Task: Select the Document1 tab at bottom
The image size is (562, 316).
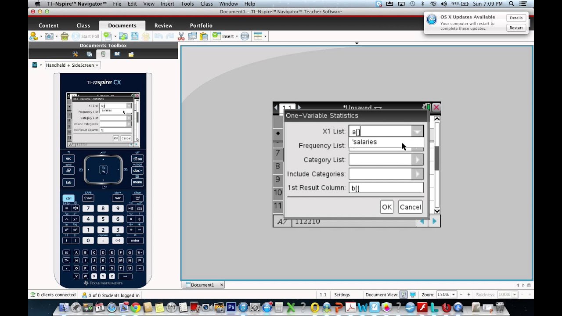Action: (202, 285)
